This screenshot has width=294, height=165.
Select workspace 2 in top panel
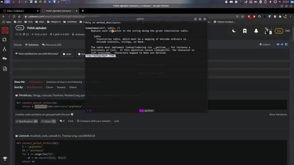click(13, 2)
